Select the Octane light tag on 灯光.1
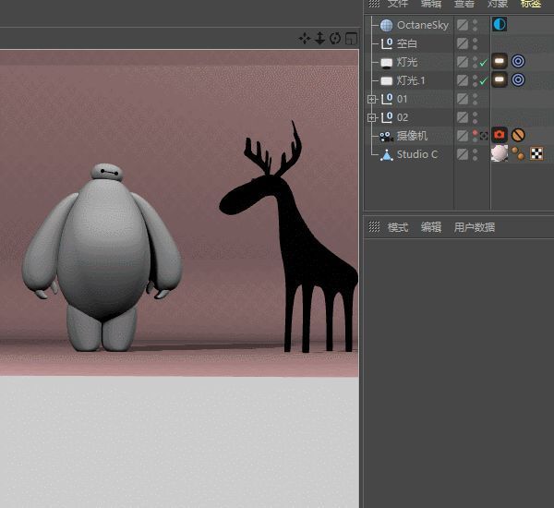Viewport: 554px width, 508px height. 500,79
